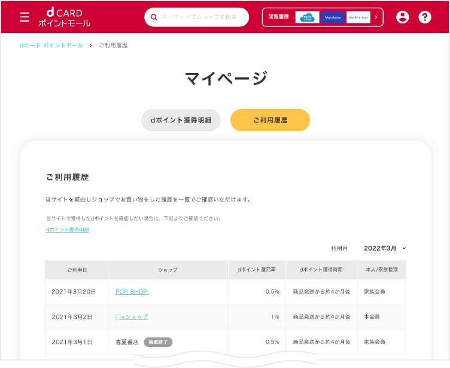Open the dポイント獲得明細 text link
This screenshot has height=368, width=450.
67,230
